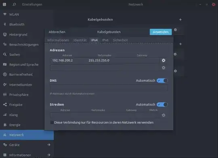
Task: Check 'Diese Verbindung nur für Ressourcen' checkbox
Action: pyautogui.click(x=52, y=123)
